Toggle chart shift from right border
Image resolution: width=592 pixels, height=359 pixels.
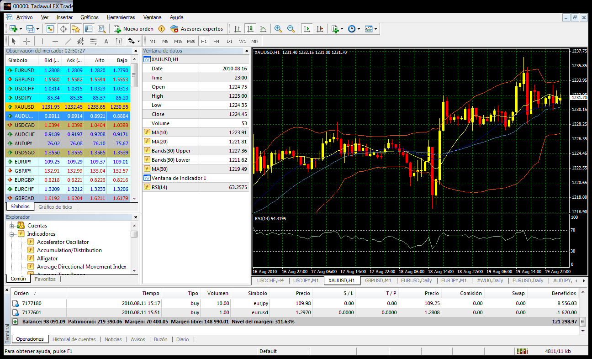[x=319, y=29]
